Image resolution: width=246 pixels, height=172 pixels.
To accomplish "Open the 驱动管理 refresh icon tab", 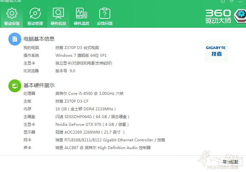I will pyautogui.click(x=35, y=16).
